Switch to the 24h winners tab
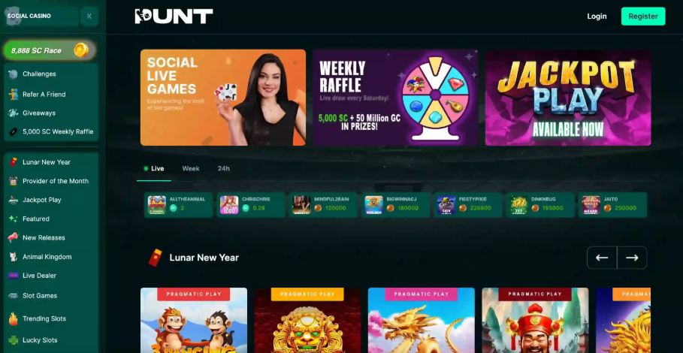Image resolution: width=683 pixels, height=353 pixels. [x=223, y=168]
